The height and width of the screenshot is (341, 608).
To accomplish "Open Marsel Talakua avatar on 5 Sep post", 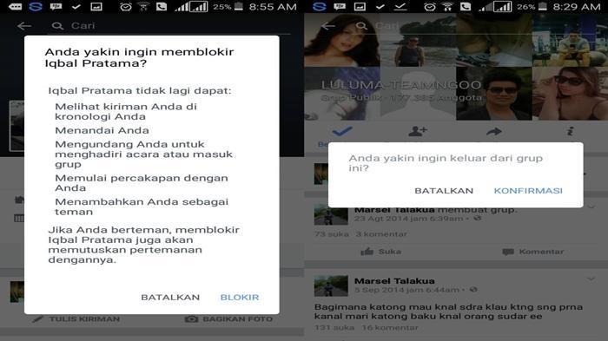I will click(331, 286).
